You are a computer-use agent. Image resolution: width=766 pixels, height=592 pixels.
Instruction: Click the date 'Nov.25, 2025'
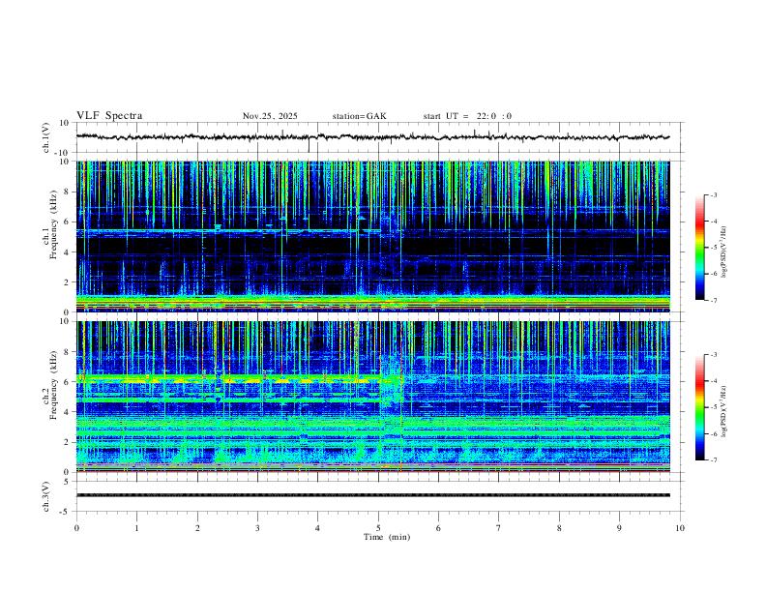click(270, 116)
